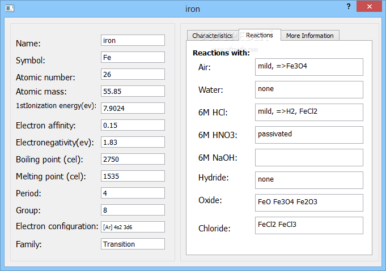The width and height of the screenshot is (386, 271).
Task: Click the 'Family:' label
Action: (28, 244)
